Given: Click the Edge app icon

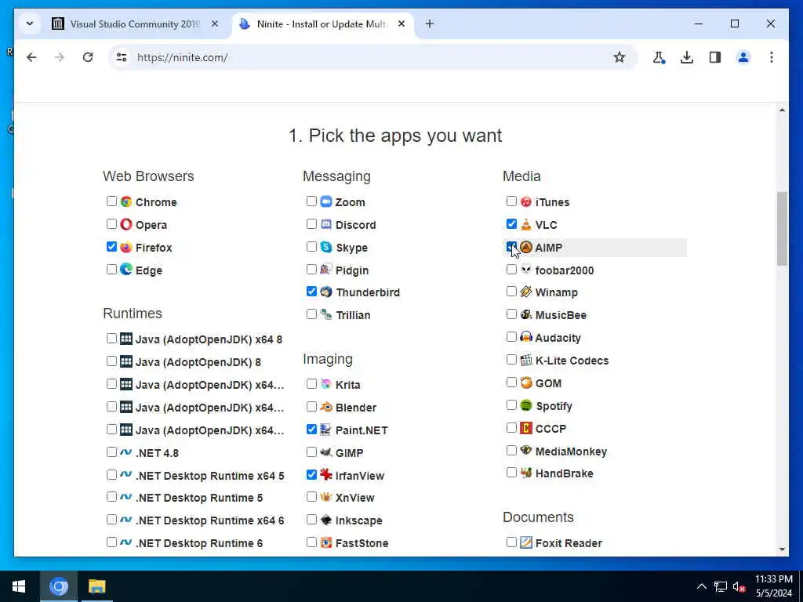Looking at the screenshot, I should point(126,270).
